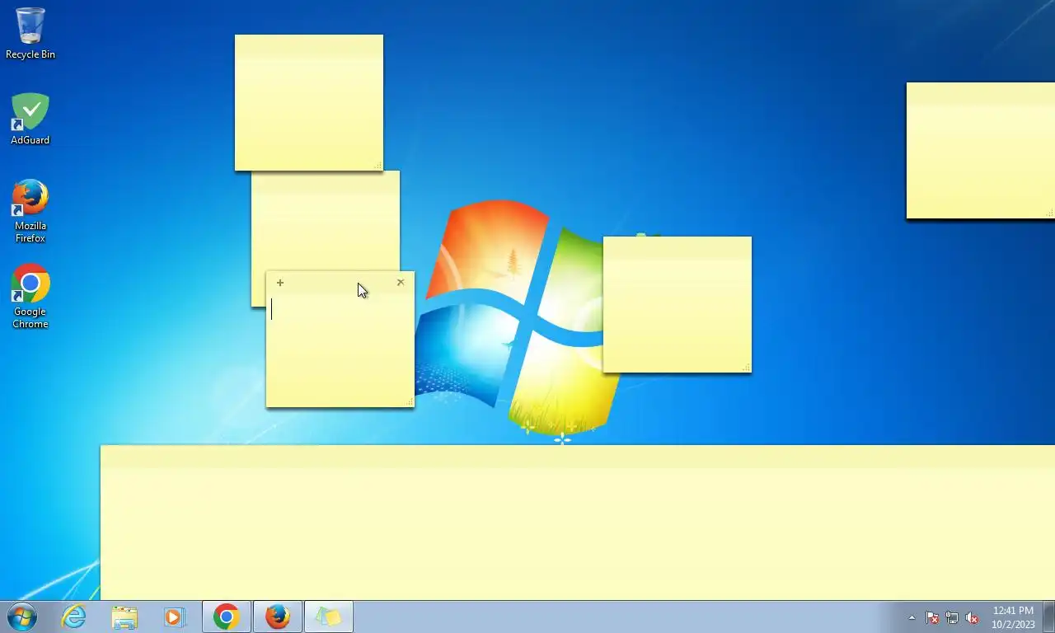This screenshot has height=633, width=1055.
Task: Click the Show desktop button past the clock
Action: (x=1048, y=617)
